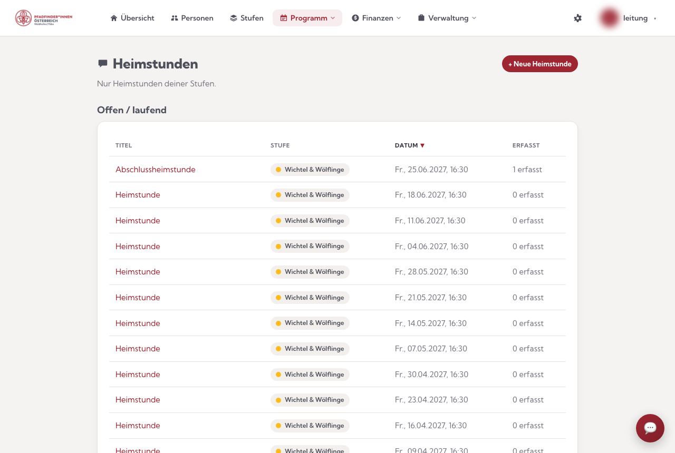
Task: Click the Pfadfinder*innen Österreich logo
Action: click(44, 18)
